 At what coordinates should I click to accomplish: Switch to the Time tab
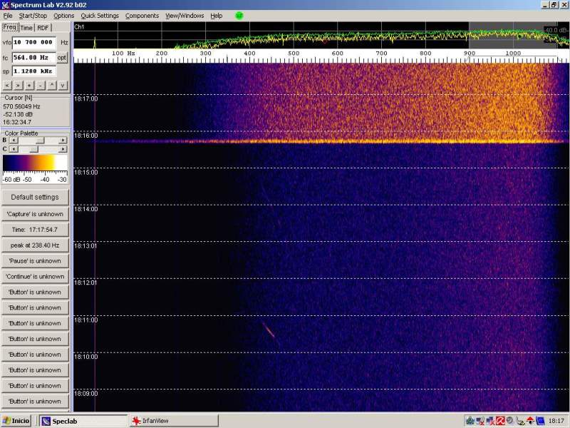pyautogui.click(x=26, y=28)
